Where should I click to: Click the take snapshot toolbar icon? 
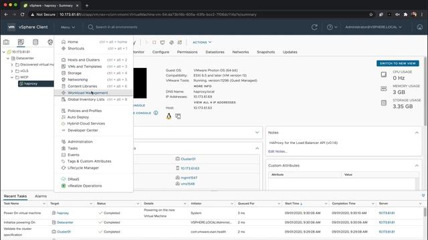point(180,42)
